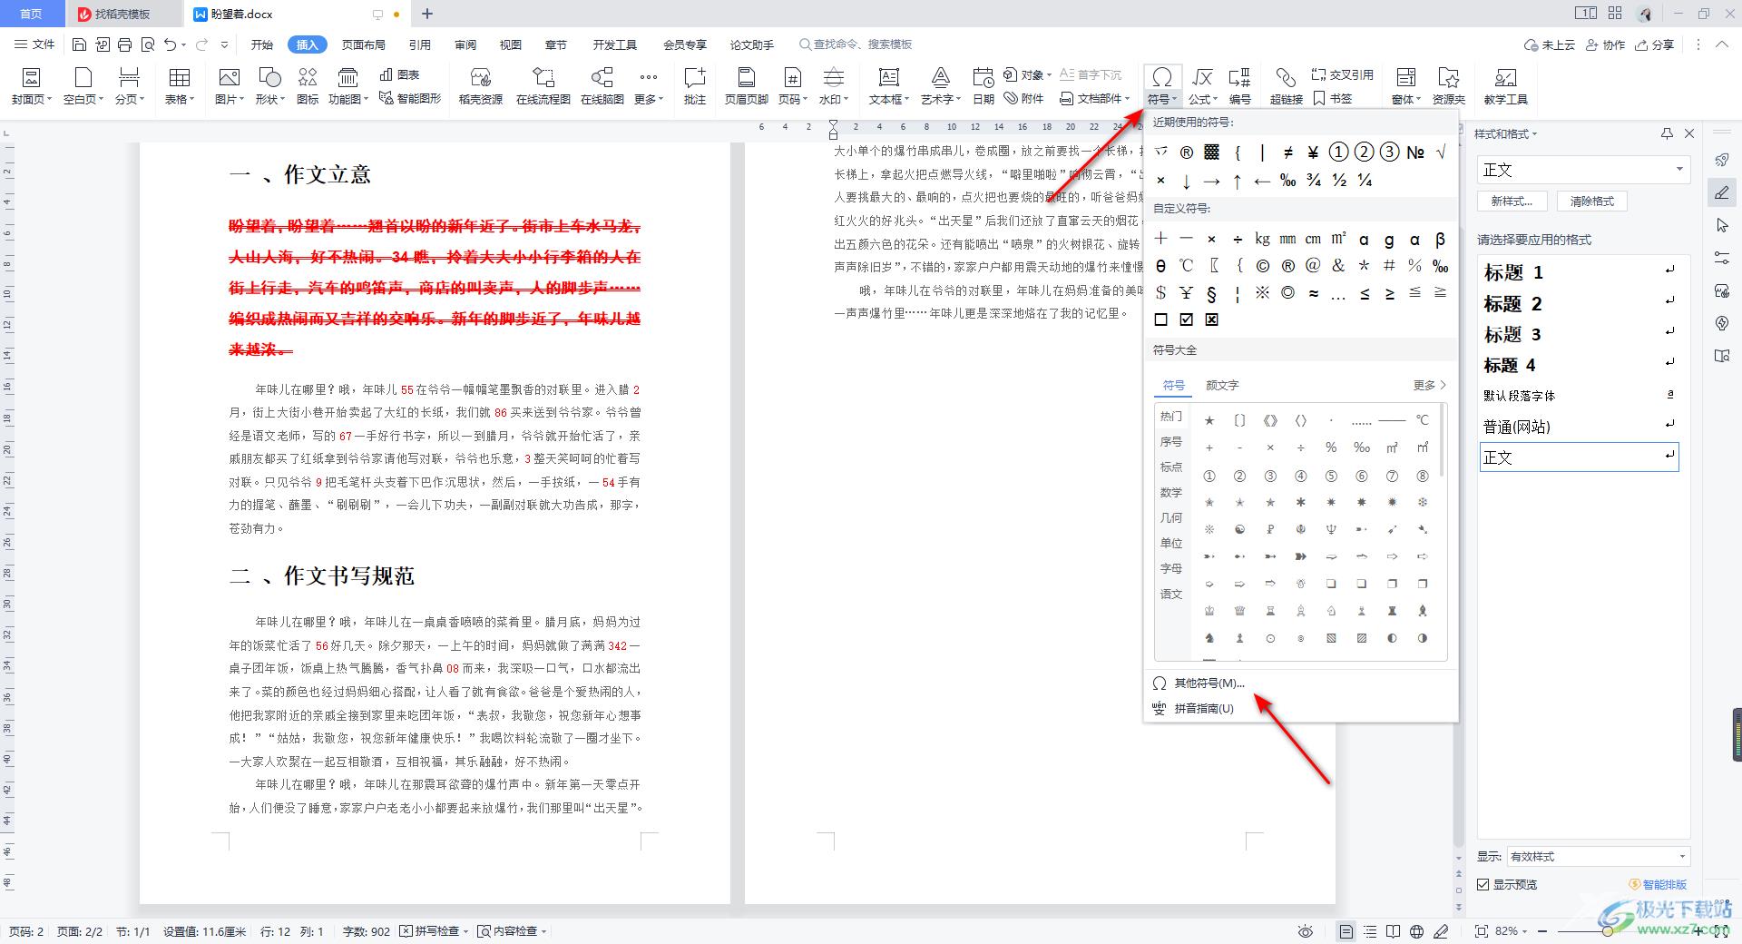This screenshot has width=1742, height=944.
Task: Click the undo arrow icon
Action: coord(170,44)
